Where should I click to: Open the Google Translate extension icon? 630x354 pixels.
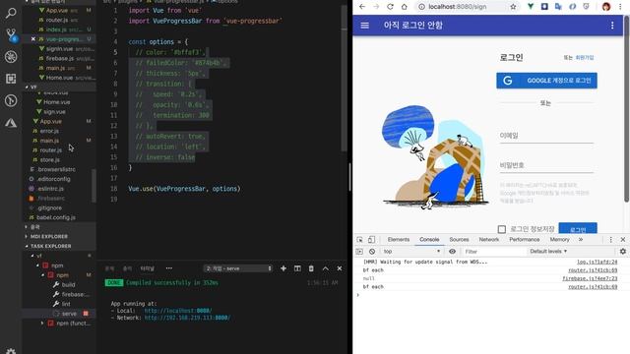[558, 7]
